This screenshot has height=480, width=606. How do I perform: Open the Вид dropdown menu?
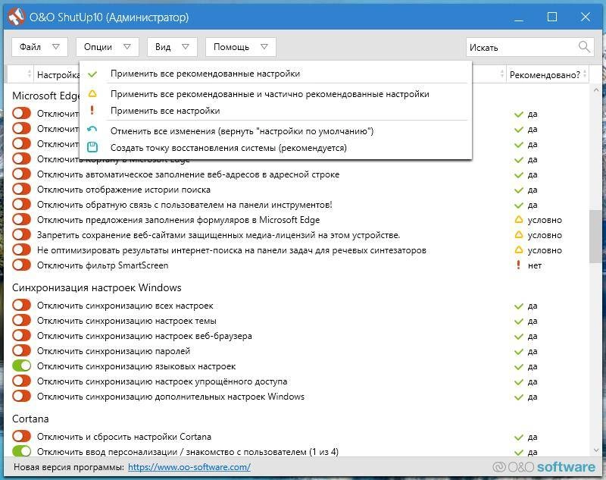tap(172, 47)
